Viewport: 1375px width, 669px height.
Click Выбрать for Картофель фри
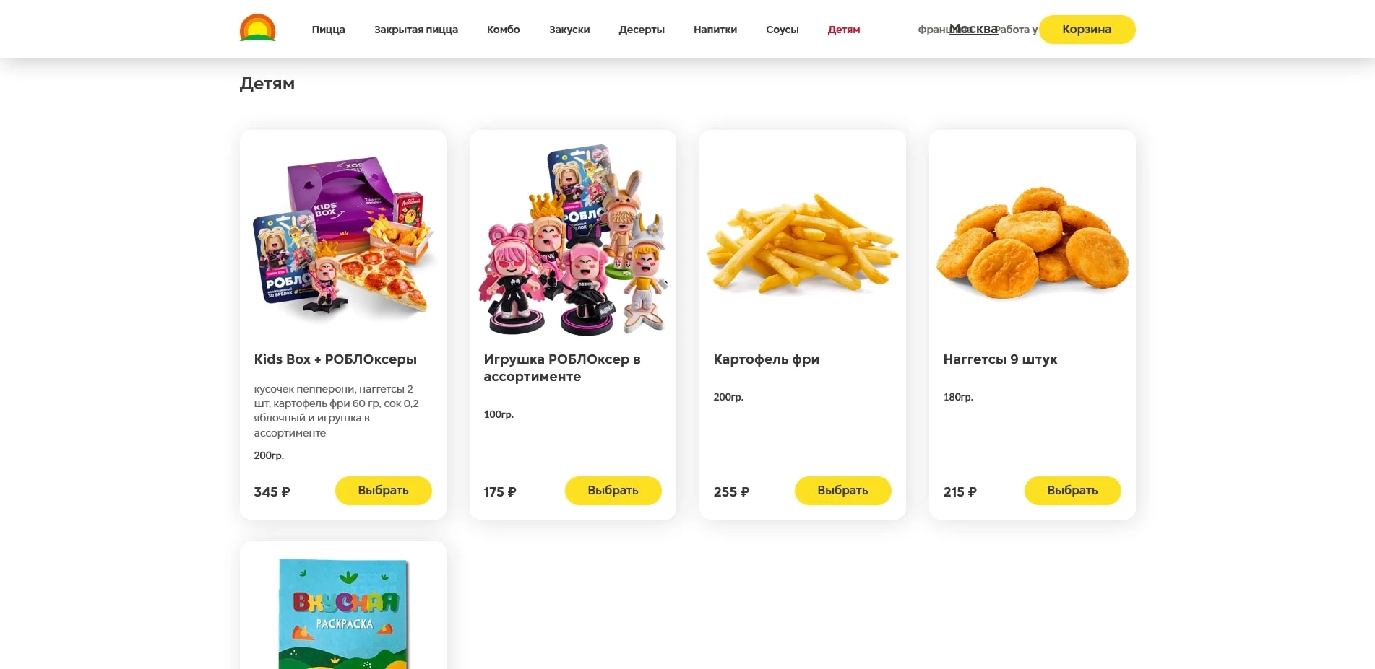pyautogui.click(x=842, y=491)
